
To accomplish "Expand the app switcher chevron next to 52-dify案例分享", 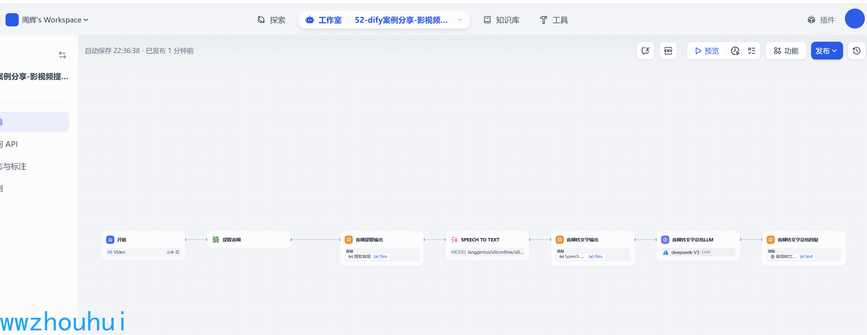I will [459, 20].
